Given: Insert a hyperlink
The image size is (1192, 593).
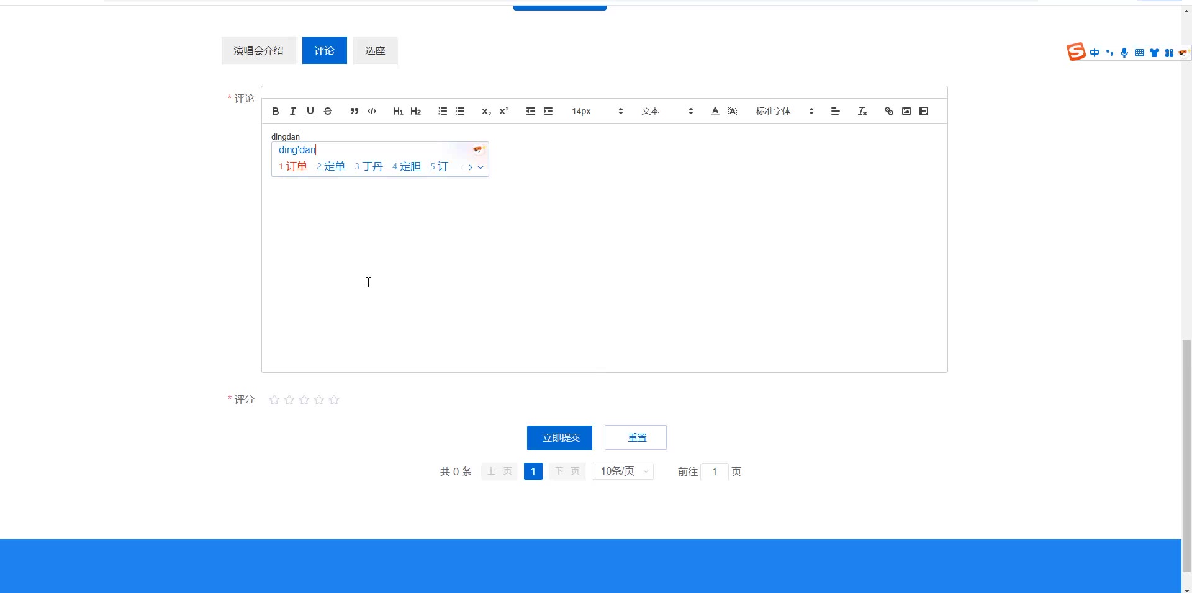Looking at the screenshot, I should tap(889, 111).
